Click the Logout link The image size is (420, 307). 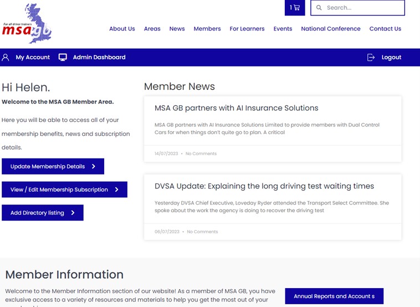[x=391, y=57]
